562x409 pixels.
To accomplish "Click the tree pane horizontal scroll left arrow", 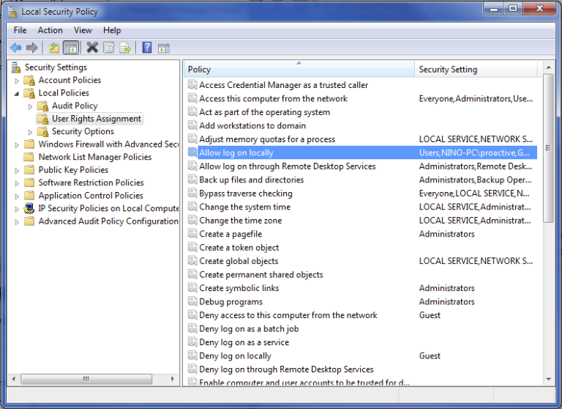I will (x=14, y=379).
